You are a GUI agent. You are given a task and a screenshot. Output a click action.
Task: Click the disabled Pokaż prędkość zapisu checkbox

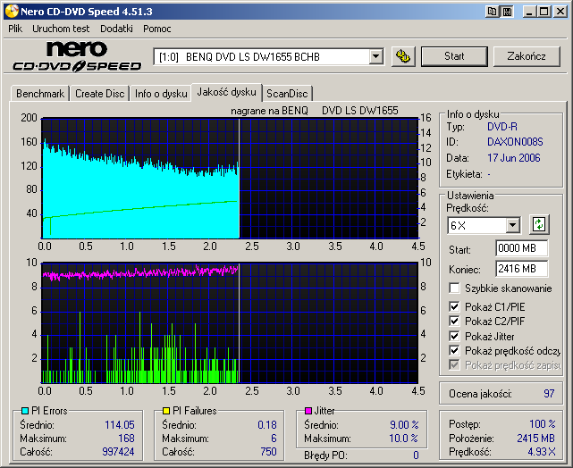point(454,365)
